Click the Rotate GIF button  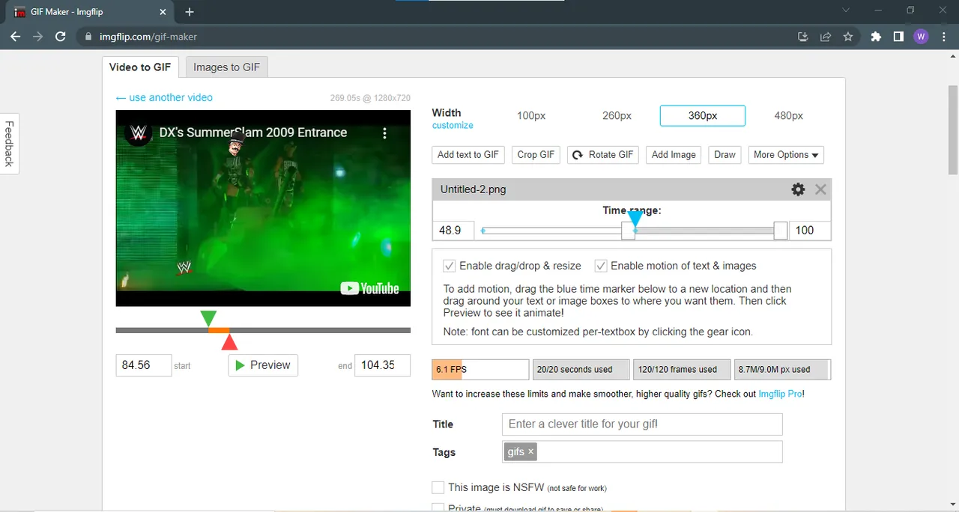tap(603, 155)
